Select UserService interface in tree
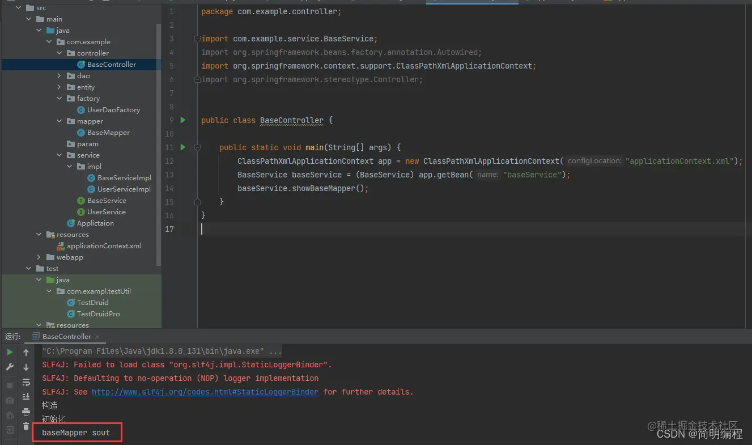This screenshot has height=445, width=752. pyautogui.click(x=107, y=212)
